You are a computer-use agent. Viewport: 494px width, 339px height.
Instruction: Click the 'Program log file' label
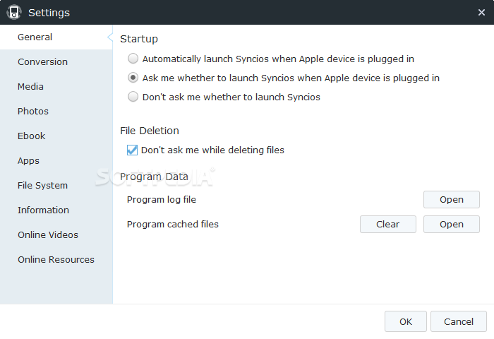[162, 200]
